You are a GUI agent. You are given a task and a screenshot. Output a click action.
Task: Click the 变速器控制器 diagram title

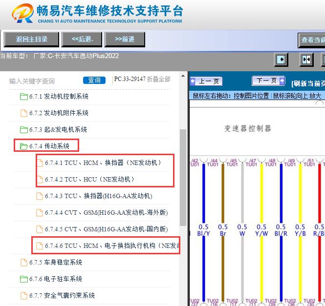click(248, 128)
